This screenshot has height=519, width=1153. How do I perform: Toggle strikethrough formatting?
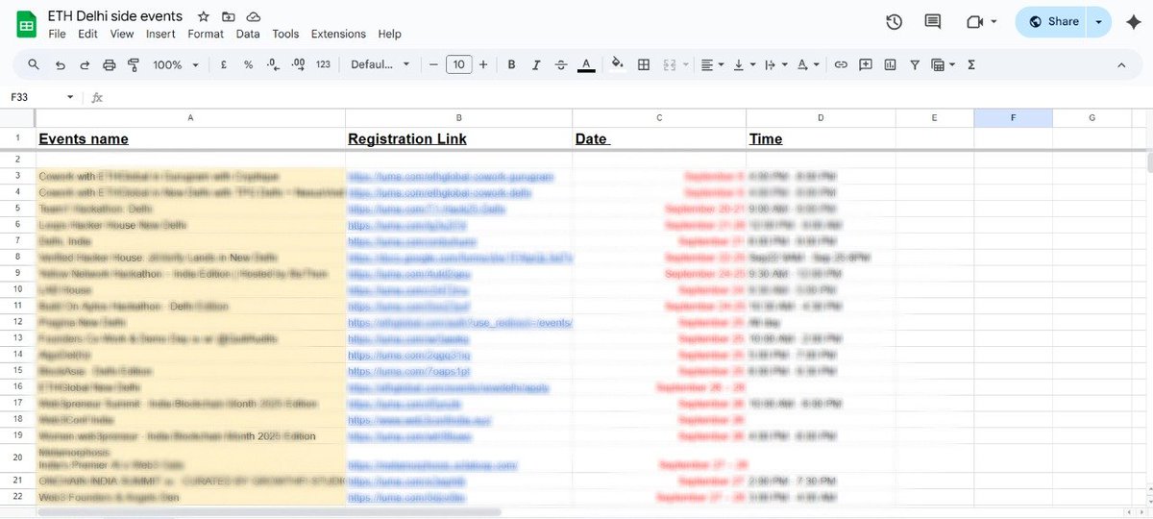click(561, 64)
